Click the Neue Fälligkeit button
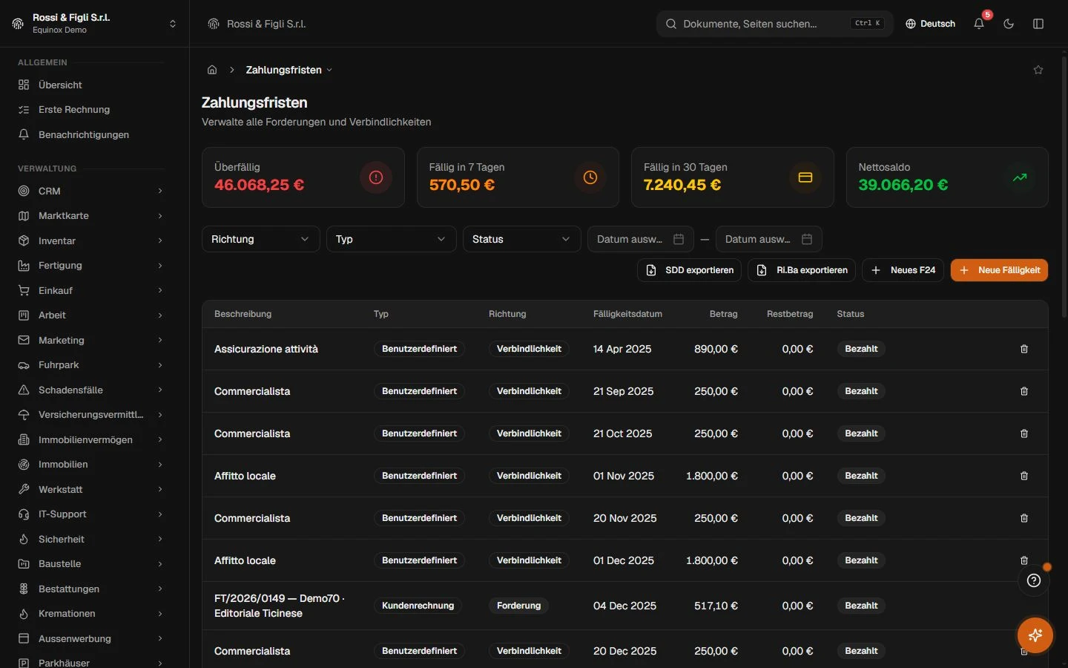 coord(999,270)
